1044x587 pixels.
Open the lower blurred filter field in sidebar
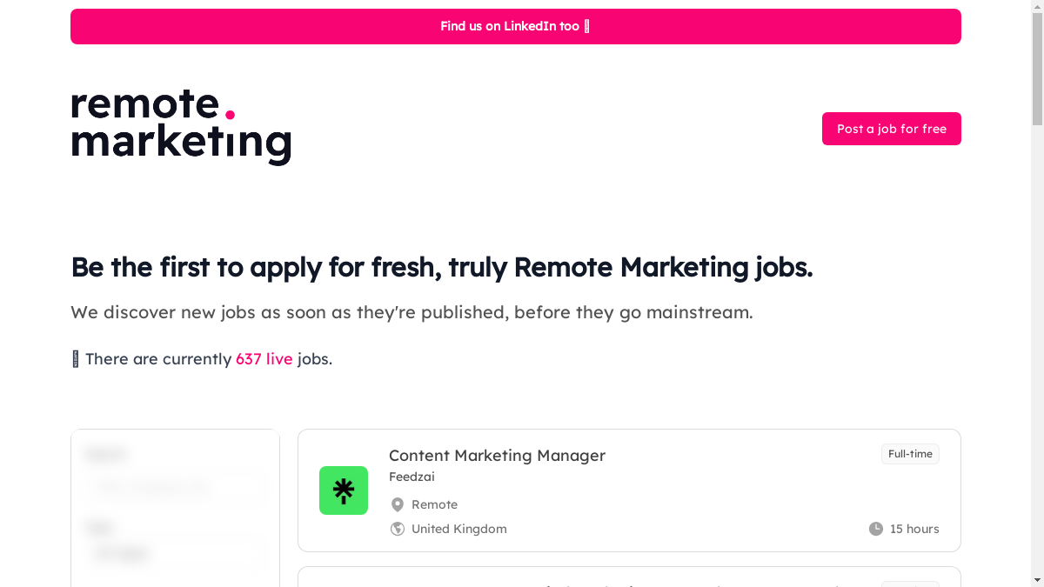(174, 553)
